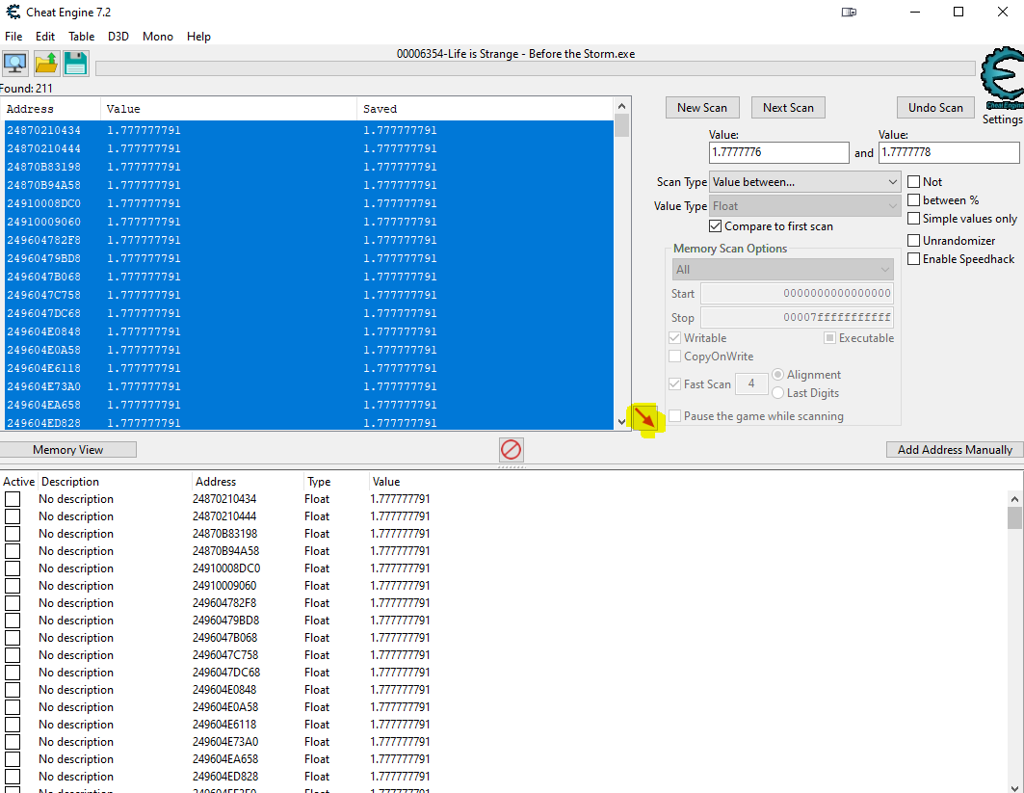Start a New Scan
The image size is (1024, 793).
(x=702, y=108)
